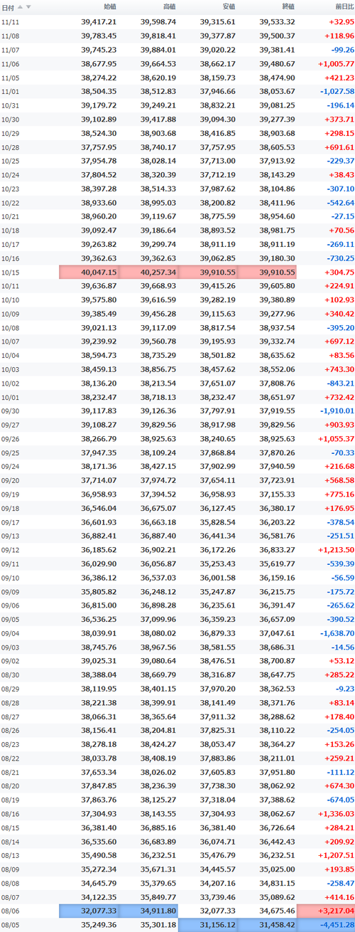This screenshot has width=355, height=932.
Task: Click the 安値 column header
Action: 229,7
